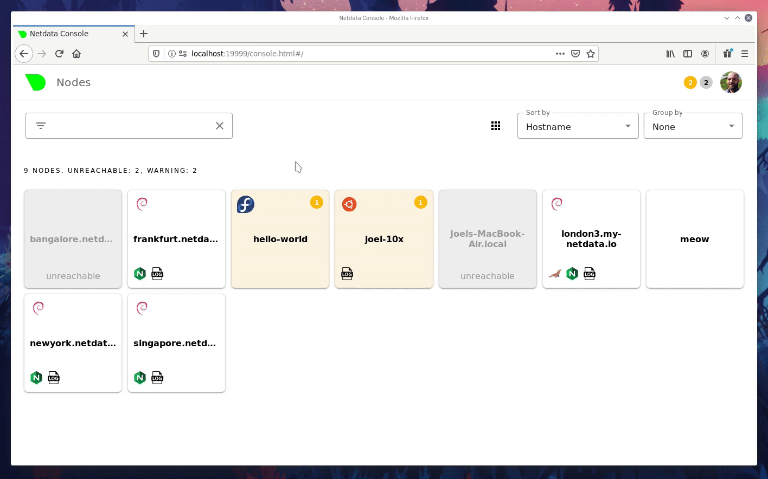This screenshot has height=479, width=768.
Task: Show site information icon in URL bar
Action: tap(171, 54)
